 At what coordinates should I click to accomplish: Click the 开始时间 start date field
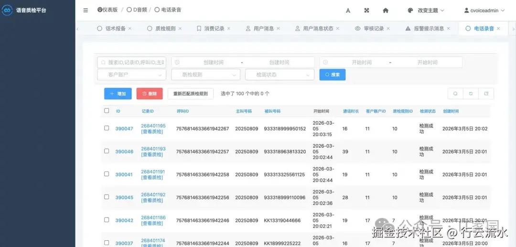362,62
